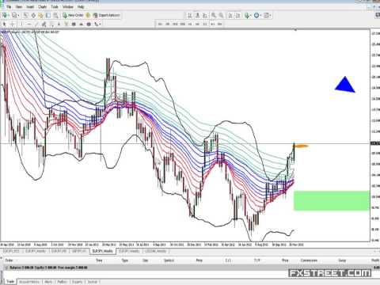Click the blue triangle chart object
Image resolution: width=380 pixels, height=285 pixels.
tap(345, 85)
